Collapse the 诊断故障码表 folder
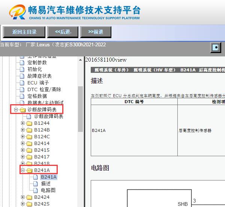This screenshot has height=207, width=225. pos(16,109)
